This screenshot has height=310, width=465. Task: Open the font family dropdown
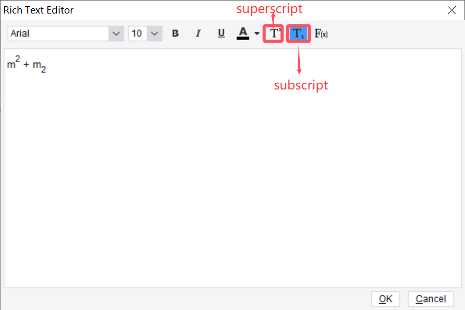click(x=116, y=33)
